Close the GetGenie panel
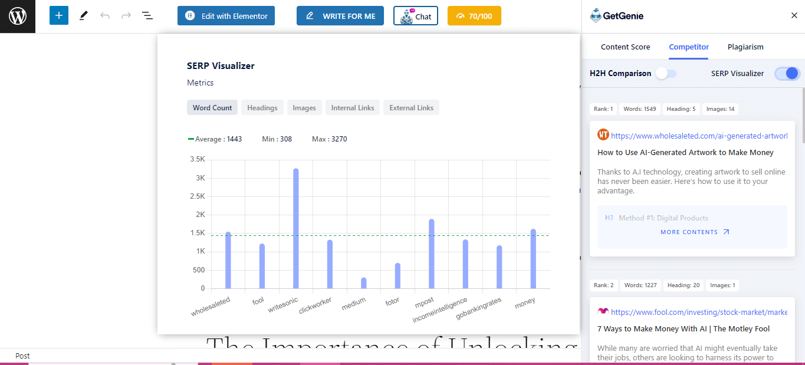805x365 pixels. [794, 16]
